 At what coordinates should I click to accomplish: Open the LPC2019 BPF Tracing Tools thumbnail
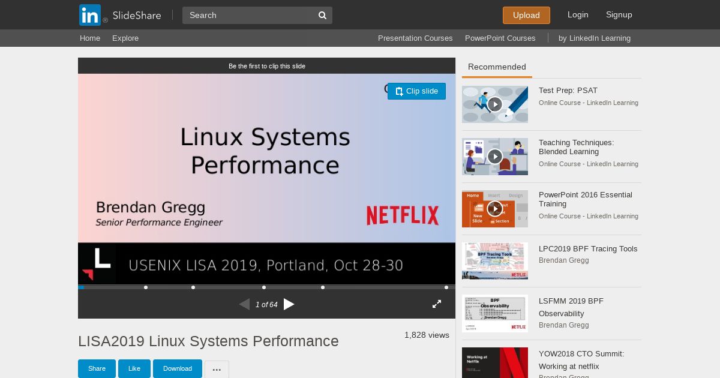coord(495,261)
